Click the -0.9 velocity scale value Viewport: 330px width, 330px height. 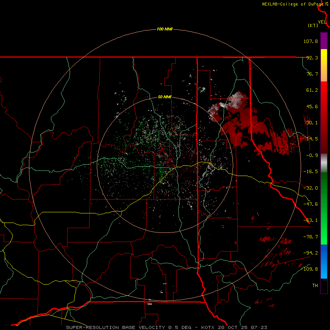coord(312,155)
